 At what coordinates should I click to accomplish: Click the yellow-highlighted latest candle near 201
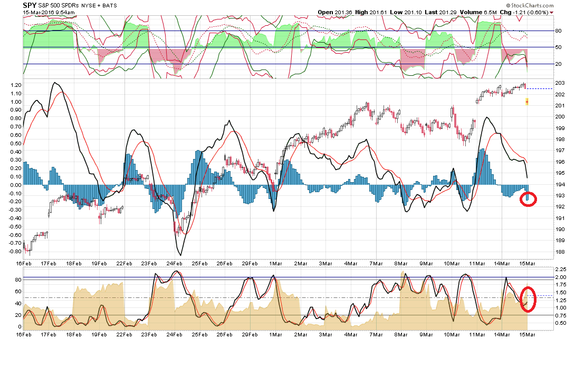527,102
